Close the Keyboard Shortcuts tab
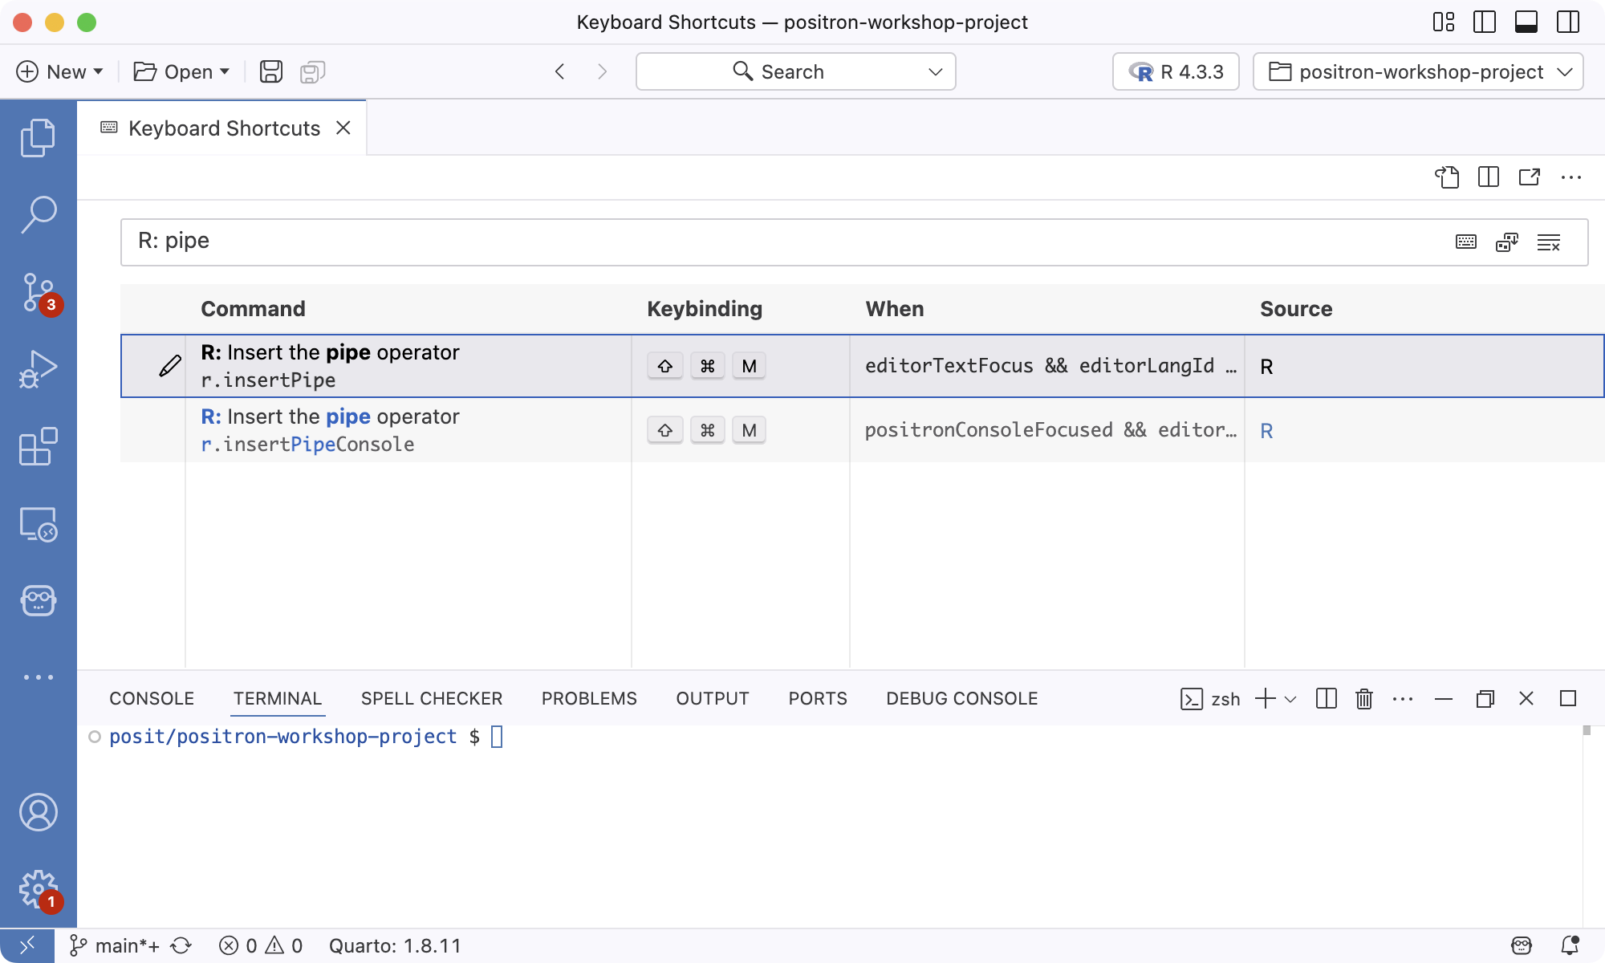The width and height of the screenshot is (1605, 963). [x=343, y=128]
